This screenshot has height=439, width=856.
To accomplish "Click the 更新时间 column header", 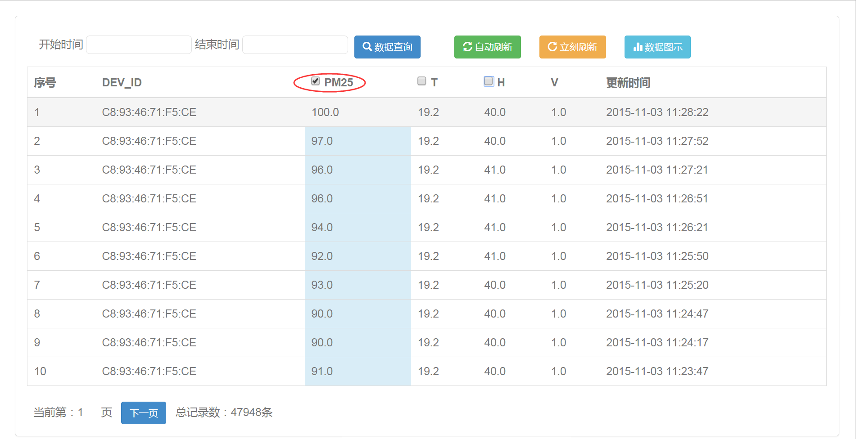I will coord(628,83).
